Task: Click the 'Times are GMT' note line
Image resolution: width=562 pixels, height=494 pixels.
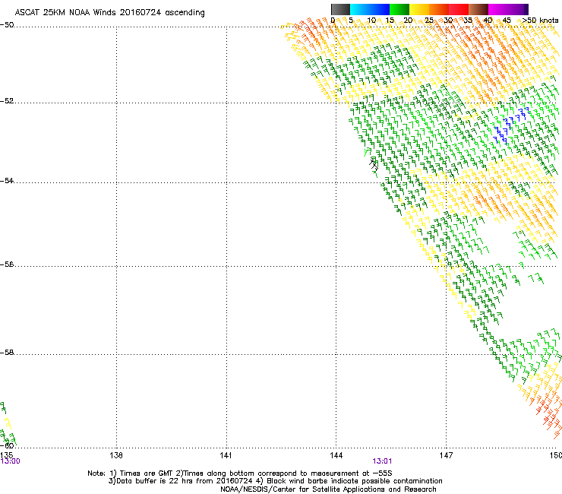Action: click(x=240, y=473)
